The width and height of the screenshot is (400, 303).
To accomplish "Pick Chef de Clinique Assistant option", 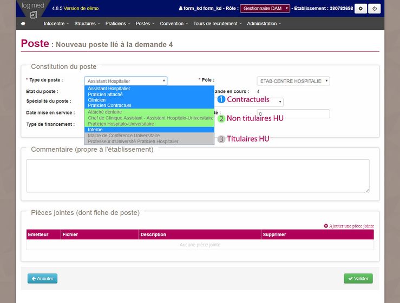I will pyautogui.click(x=149, y=118).
